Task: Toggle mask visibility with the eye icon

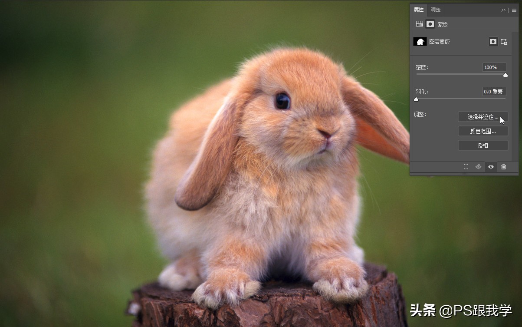Action: point(491,167)
